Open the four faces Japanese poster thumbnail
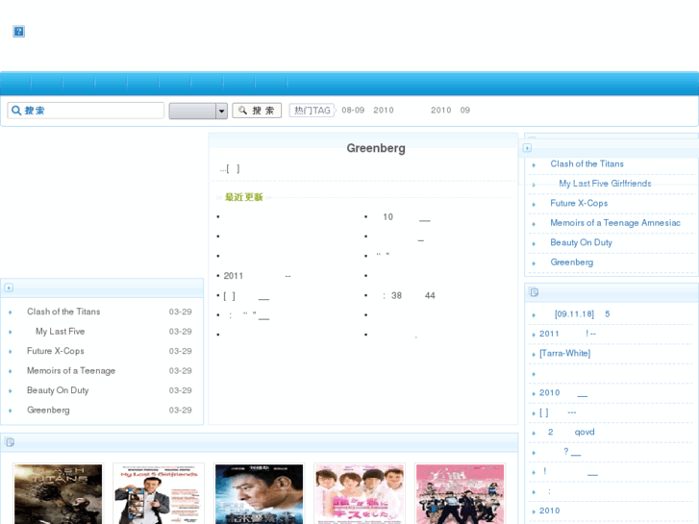Screen dimensions: 699x524 pyautogui.click(x=360, y=493)
